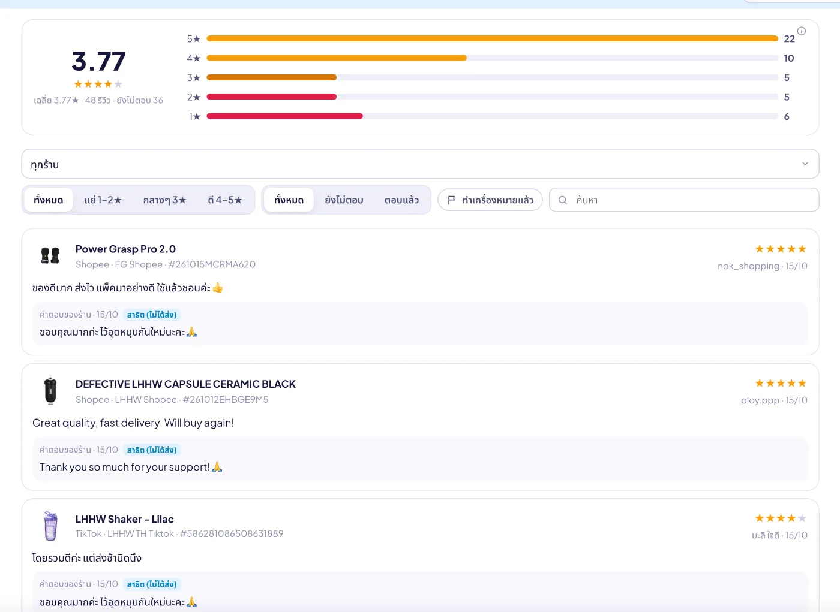Select the ดี 4–5★ rating tab
The image size is (840, 612).
[225, 200]
